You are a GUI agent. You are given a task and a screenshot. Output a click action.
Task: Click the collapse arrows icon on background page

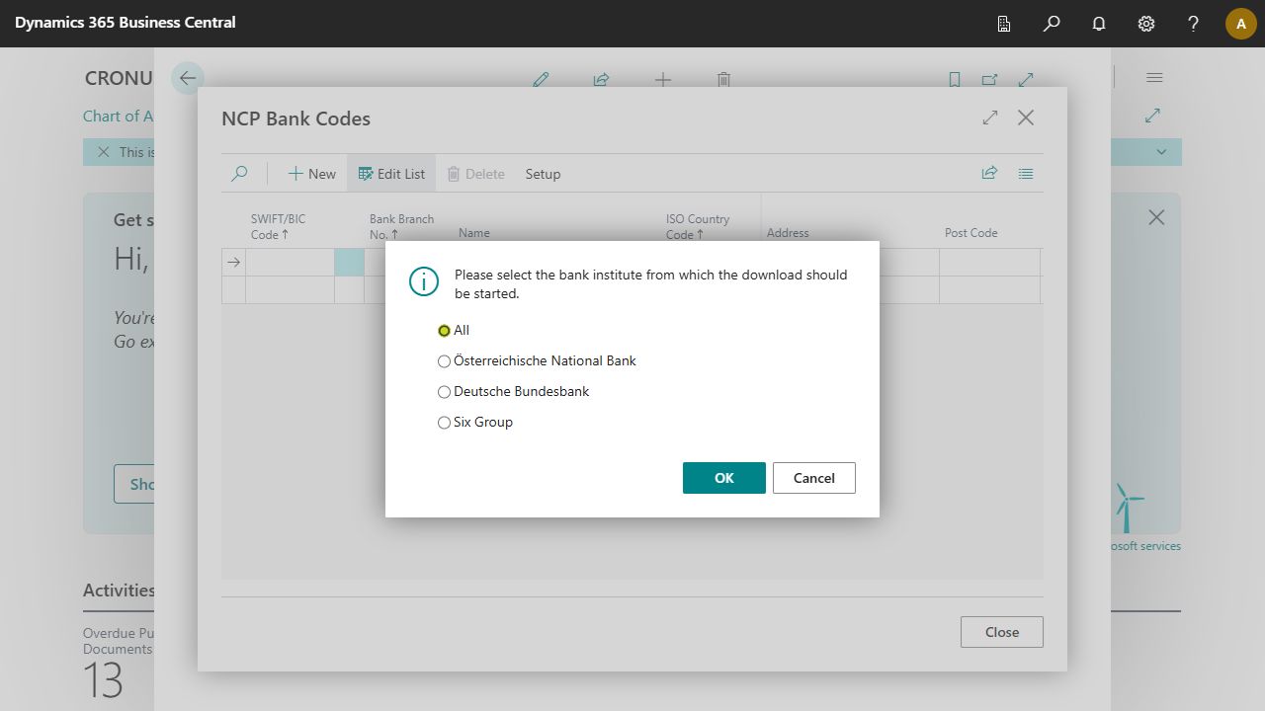tap(1026, 80)
